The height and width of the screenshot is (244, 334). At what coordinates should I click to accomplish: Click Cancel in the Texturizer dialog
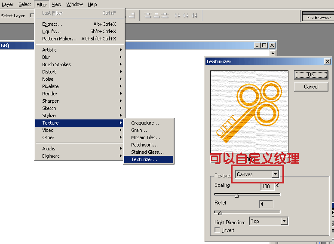[311, 87]
